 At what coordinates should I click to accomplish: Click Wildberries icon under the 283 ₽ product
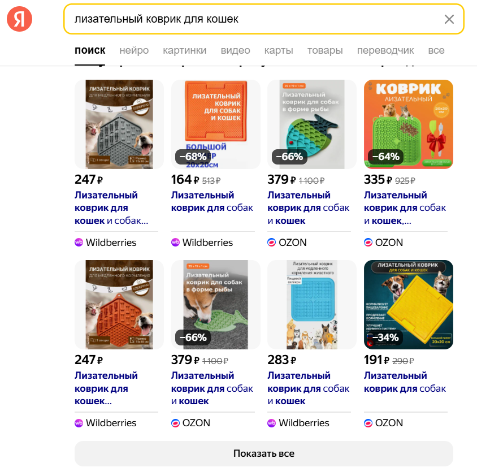(x=272, y=423)
